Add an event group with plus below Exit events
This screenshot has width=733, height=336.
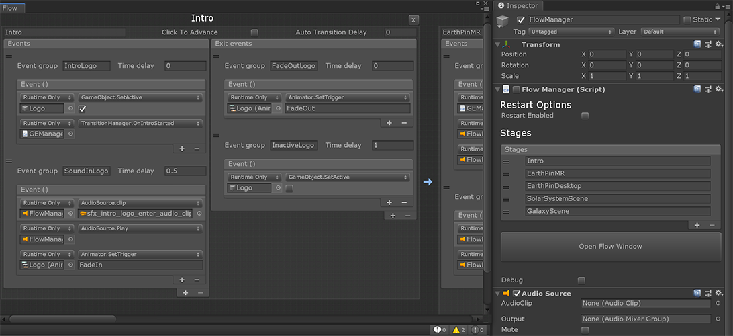[393, 215]
